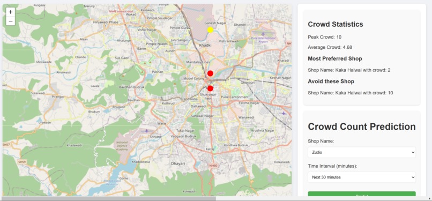
Task: Click the Crowd Statistics heading
Action: pyautogui.click(x=336, y=24)
